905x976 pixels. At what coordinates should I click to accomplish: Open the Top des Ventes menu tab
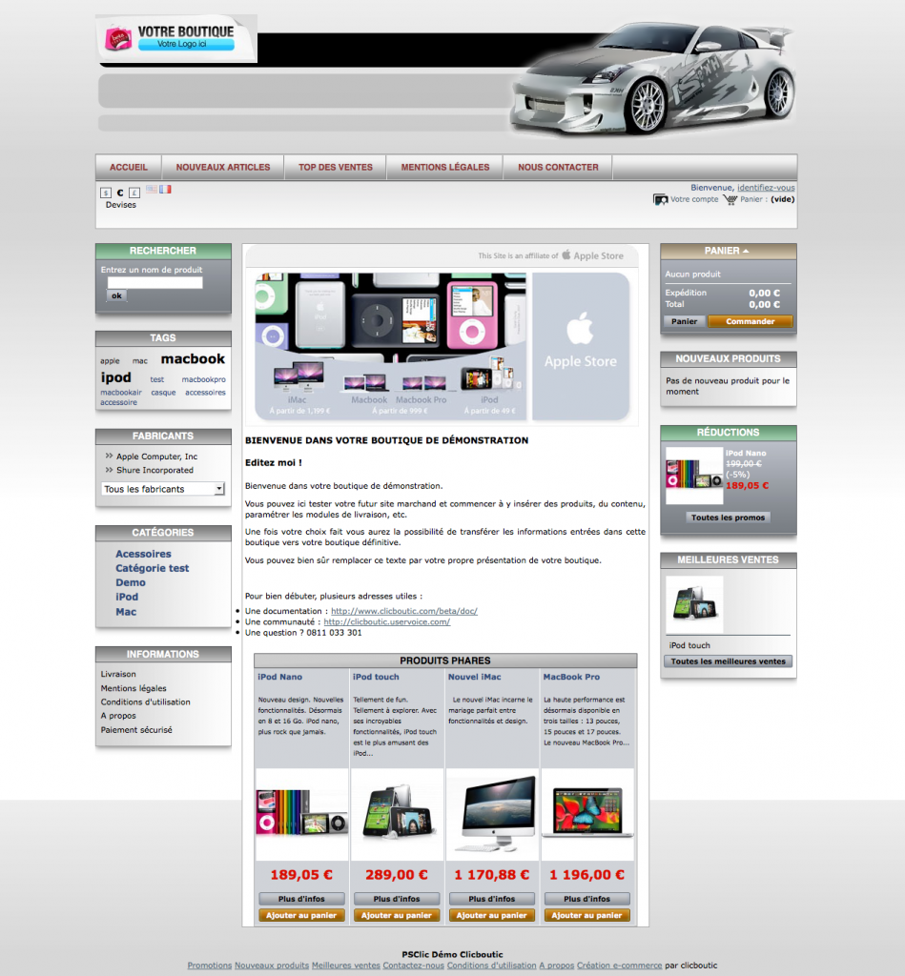coord(335,168)
